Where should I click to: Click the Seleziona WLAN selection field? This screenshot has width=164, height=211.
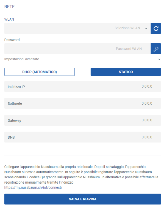(x=77, y=28)
